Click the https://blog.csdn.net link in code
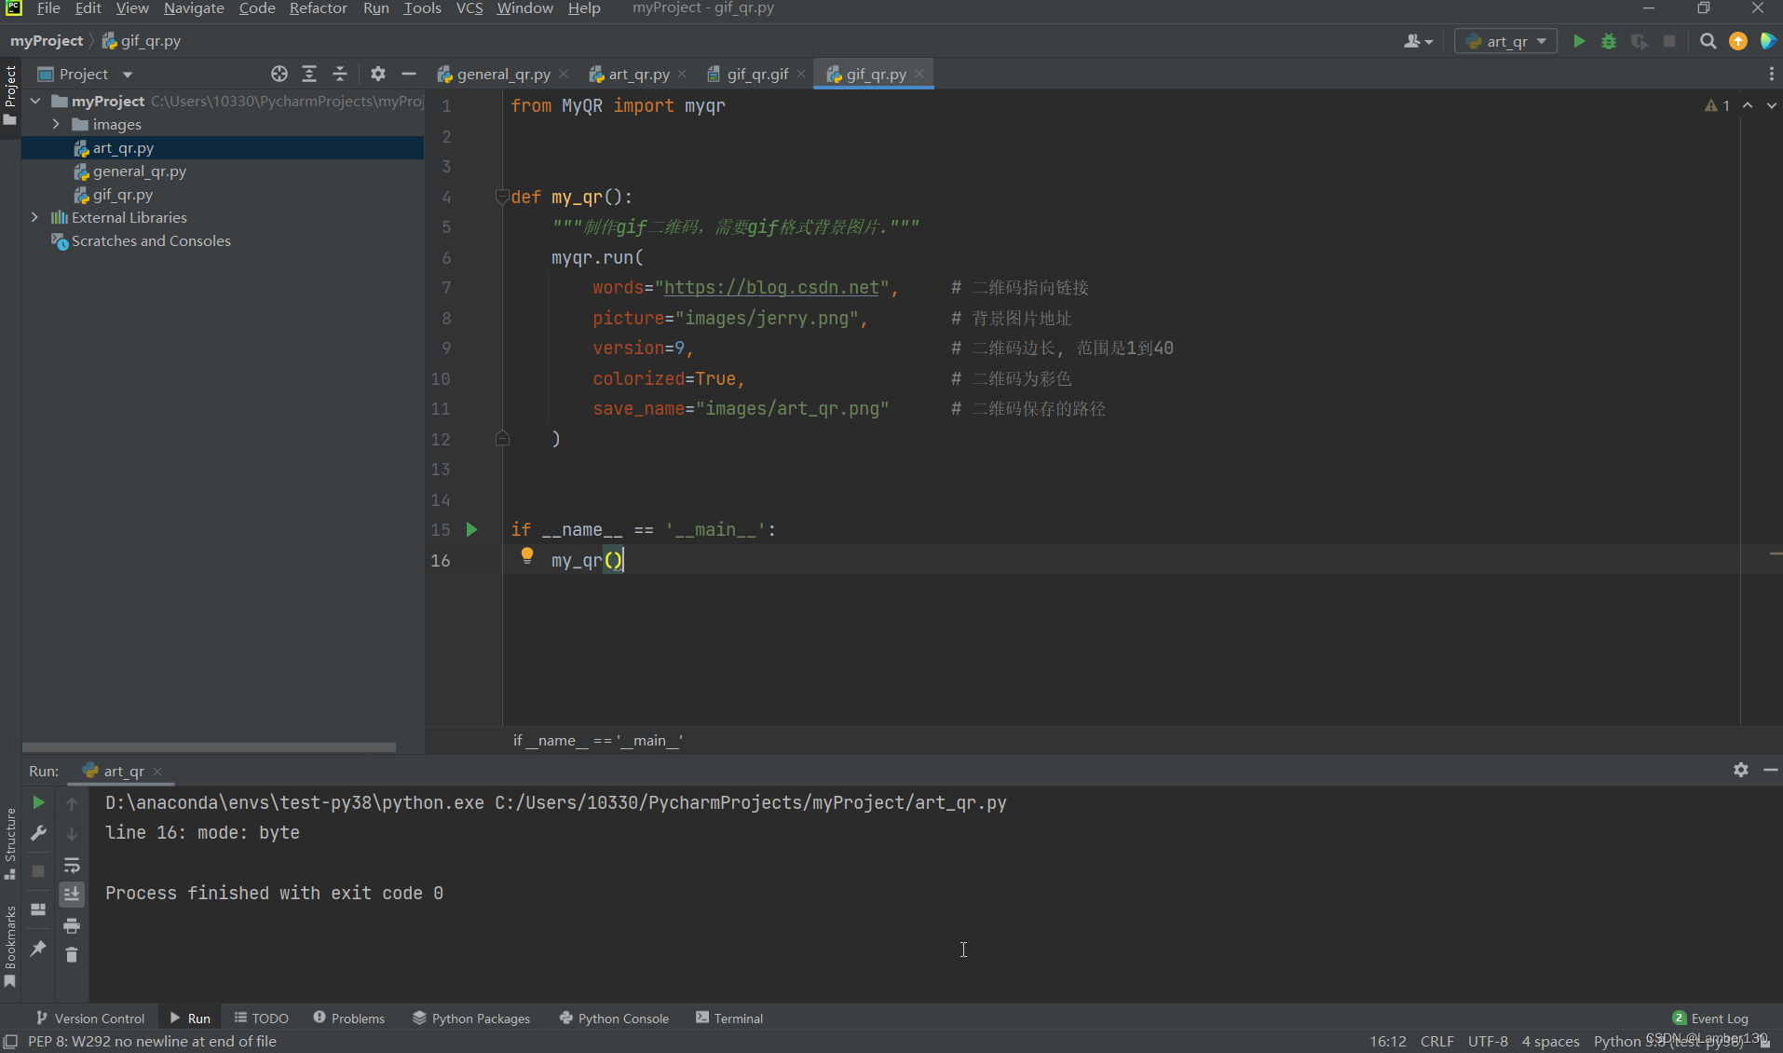 click(774, 288)
